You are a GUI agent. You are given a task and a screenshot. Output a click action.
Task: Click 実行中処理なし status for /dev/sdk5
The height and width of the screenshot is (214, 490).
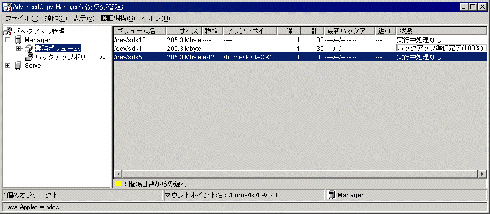click(x=419, y=57)
